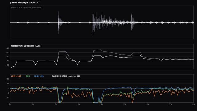
Task: Click the MOMENTARY LOUDNESS (LUFS) heading
Action: (26, 46)
